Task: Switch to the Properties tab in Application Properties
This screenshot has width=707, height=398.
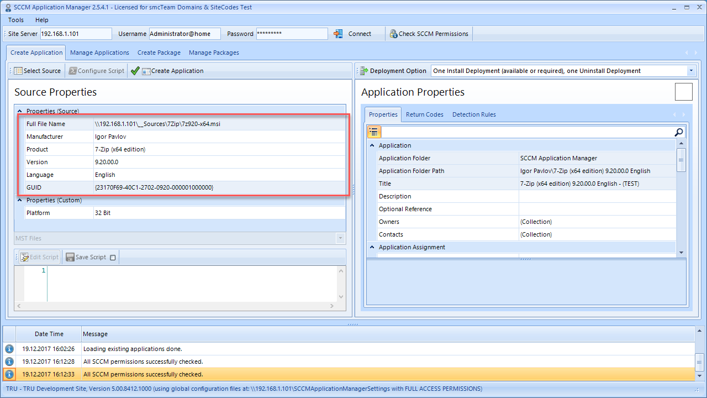Action: point(383,114)
